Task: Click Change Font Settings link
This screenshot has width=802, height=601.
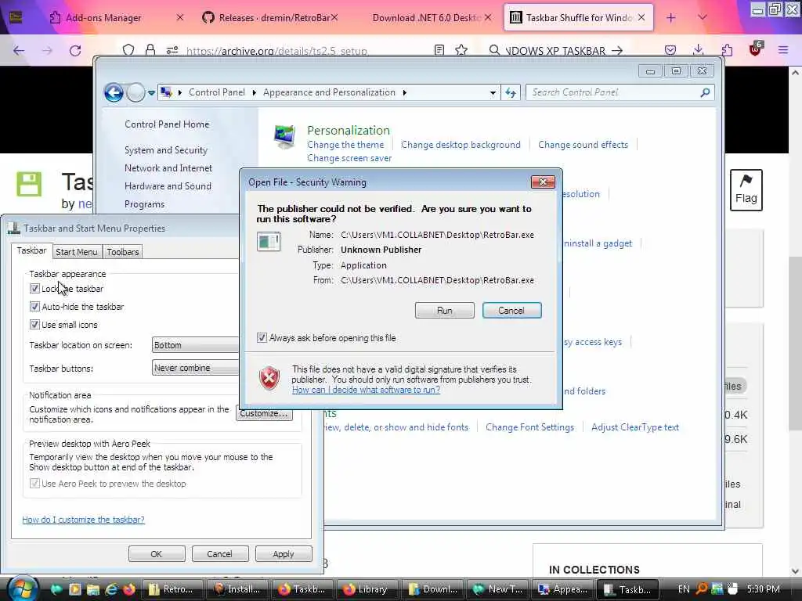Action: pos(529,427)
